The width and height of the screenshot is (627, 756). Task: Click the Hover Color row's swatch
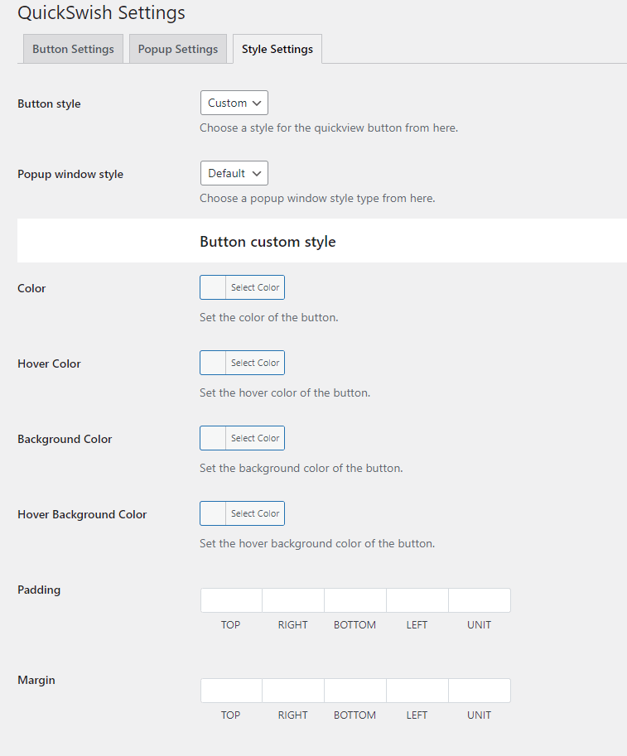coord(213,363)
